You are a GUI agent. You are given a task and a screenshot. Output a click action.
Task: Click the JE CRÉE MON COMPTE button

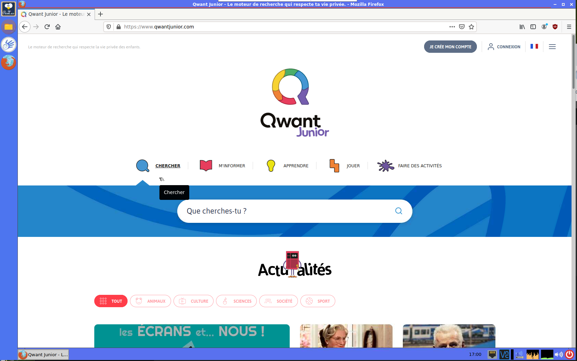(x=450, y=47)
